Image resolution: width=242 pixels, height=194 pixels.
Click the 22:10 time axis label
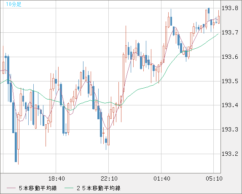(x=109, y=178)
